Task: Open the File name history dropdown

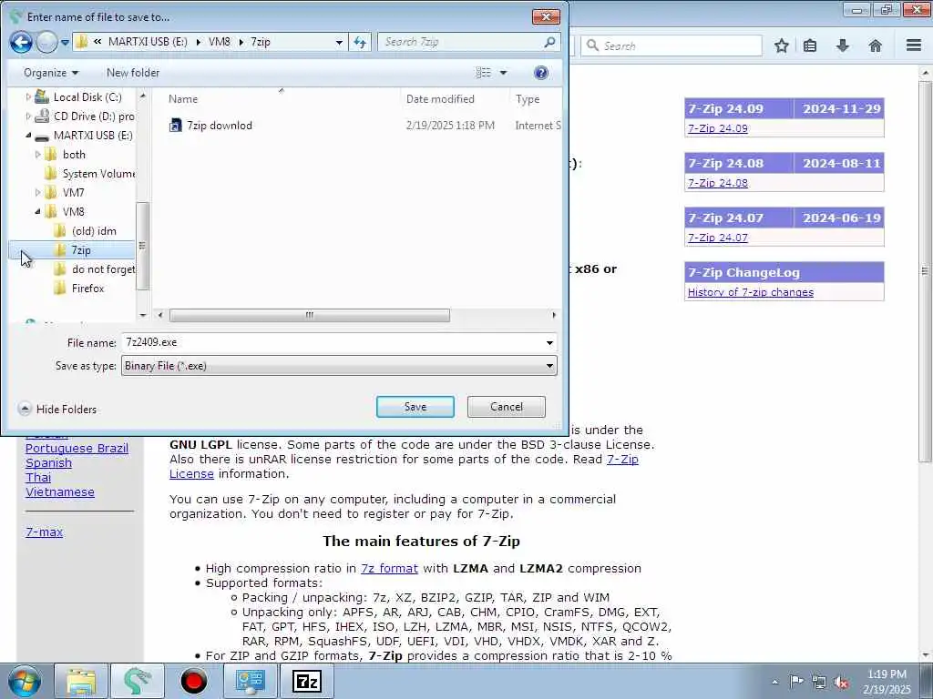Action: 549,342
